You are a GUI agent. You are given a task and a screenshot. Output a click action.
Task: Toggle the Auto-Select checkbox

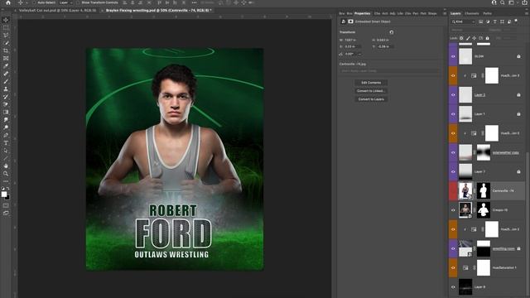pyautogui.click(x=34, y=2)
